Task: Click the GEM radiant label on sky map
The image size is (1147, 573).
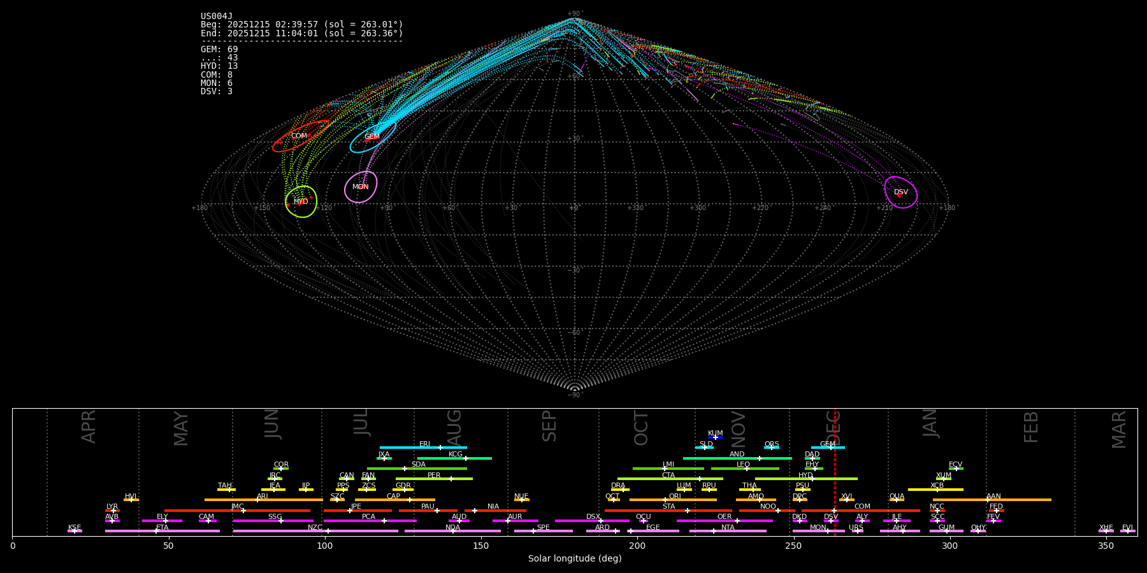Action: click(372, 137)
